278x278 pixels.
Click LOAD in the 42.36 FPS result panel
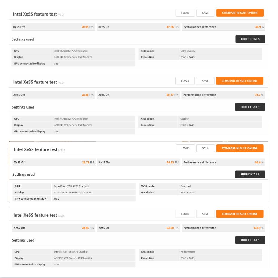tap(185, 13)
